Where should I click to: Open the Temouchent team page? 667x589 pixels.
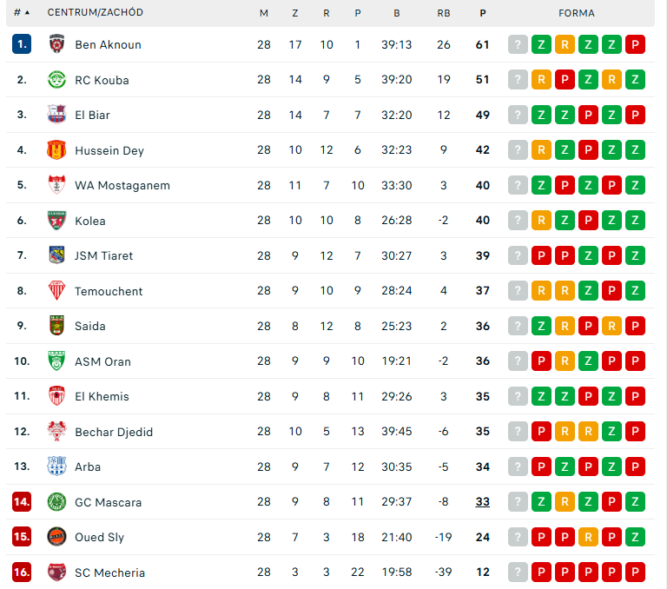pos(109,291)
